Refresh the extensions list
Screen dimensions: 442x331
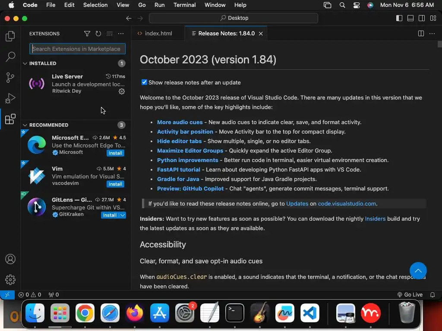tap(98, 34)
